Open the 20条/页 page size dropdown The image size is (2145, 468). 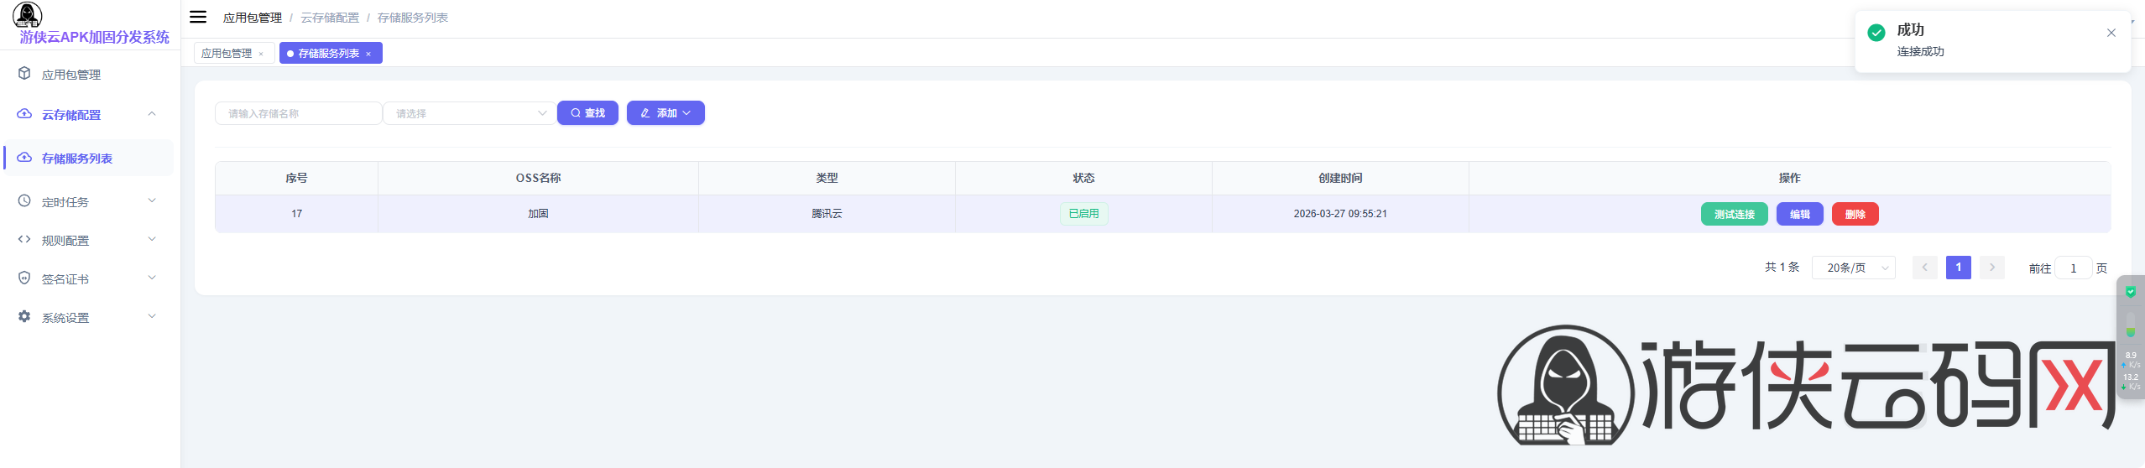1853,268
